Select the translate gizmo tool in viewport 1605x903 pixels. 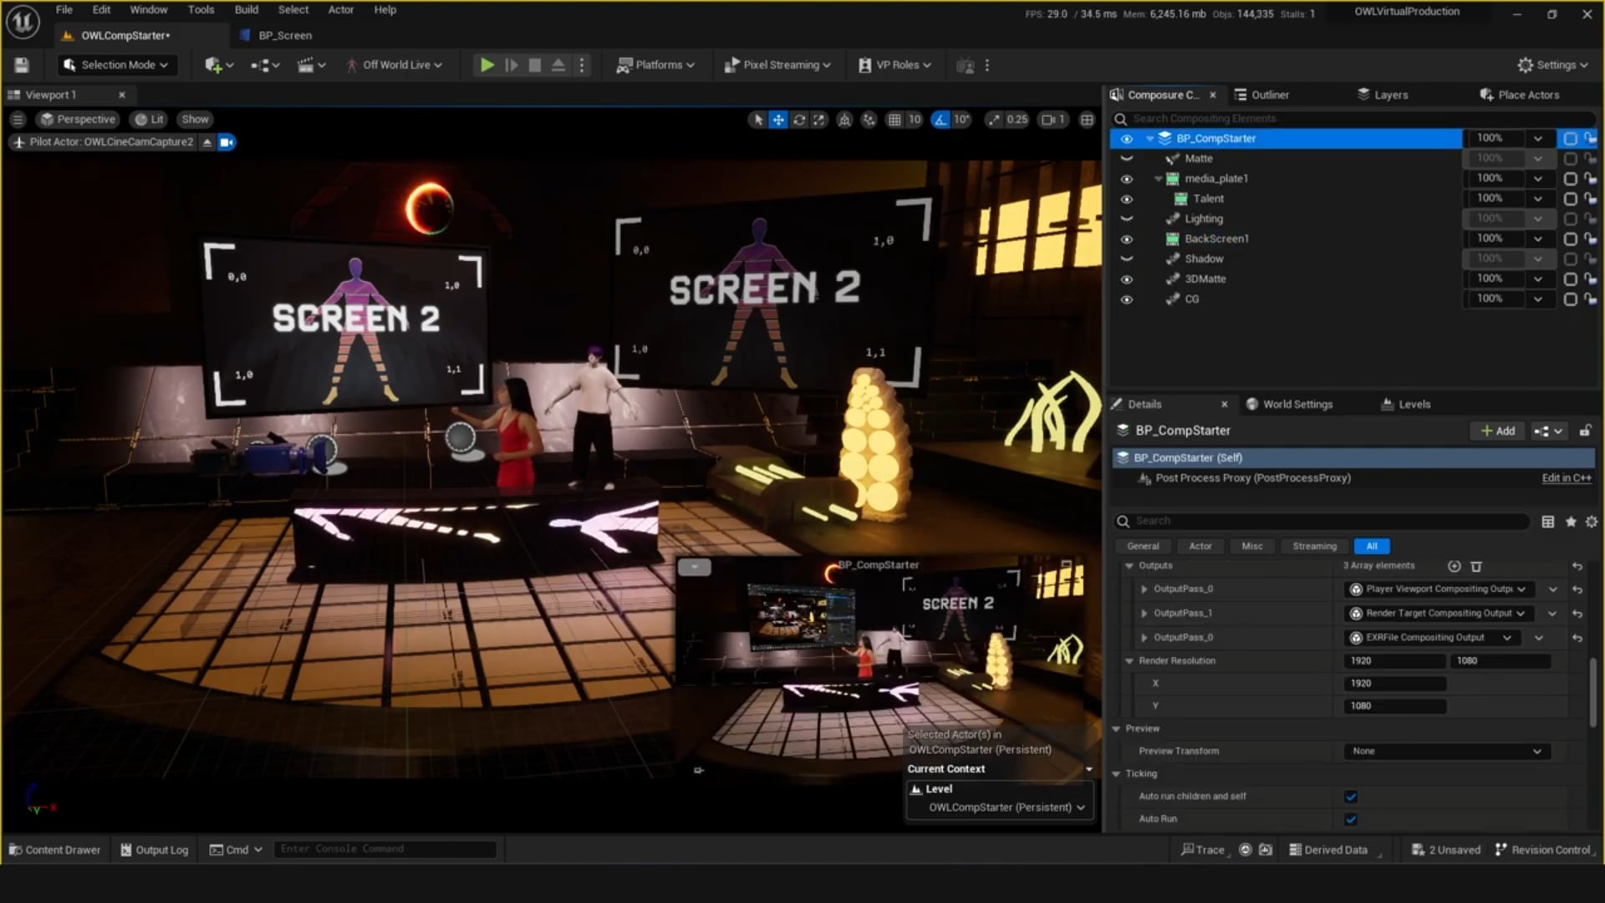(x=778, y=120)
